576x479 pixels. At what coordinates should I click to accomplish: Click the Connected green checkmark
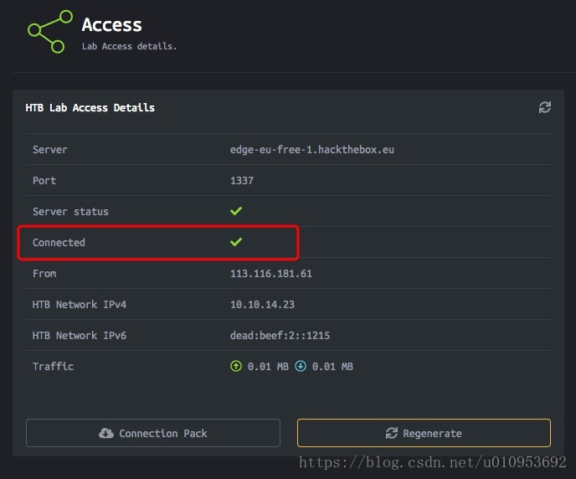point(236,242)
